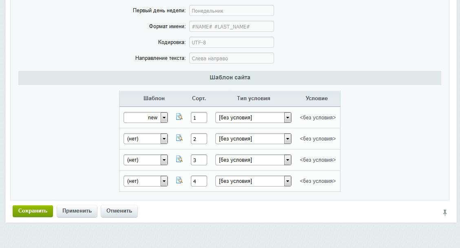Screen dimensions: 460x248
Task: Expand condition type dropdown in sort 4 row
Action: coord(253,181)
